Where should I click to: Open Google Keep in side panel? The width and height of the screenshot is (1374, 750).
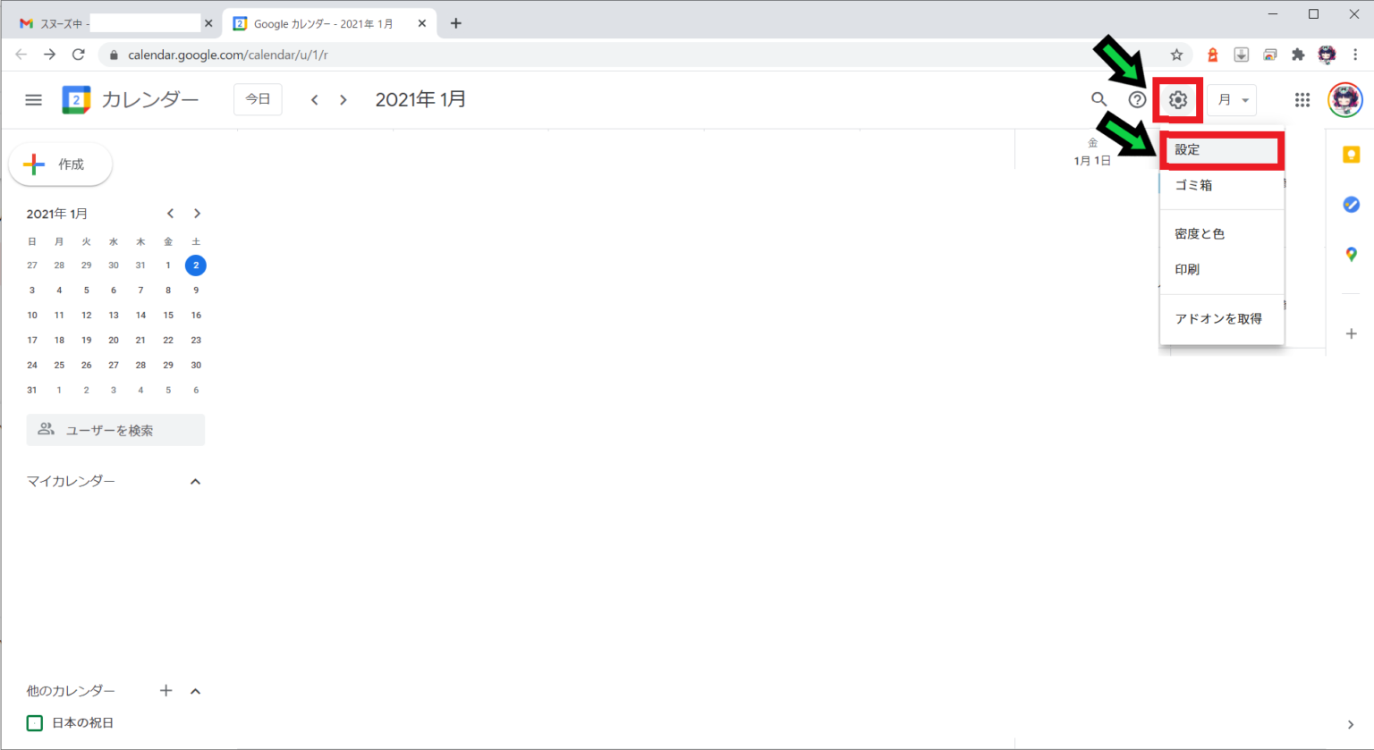click(1351, 156)
